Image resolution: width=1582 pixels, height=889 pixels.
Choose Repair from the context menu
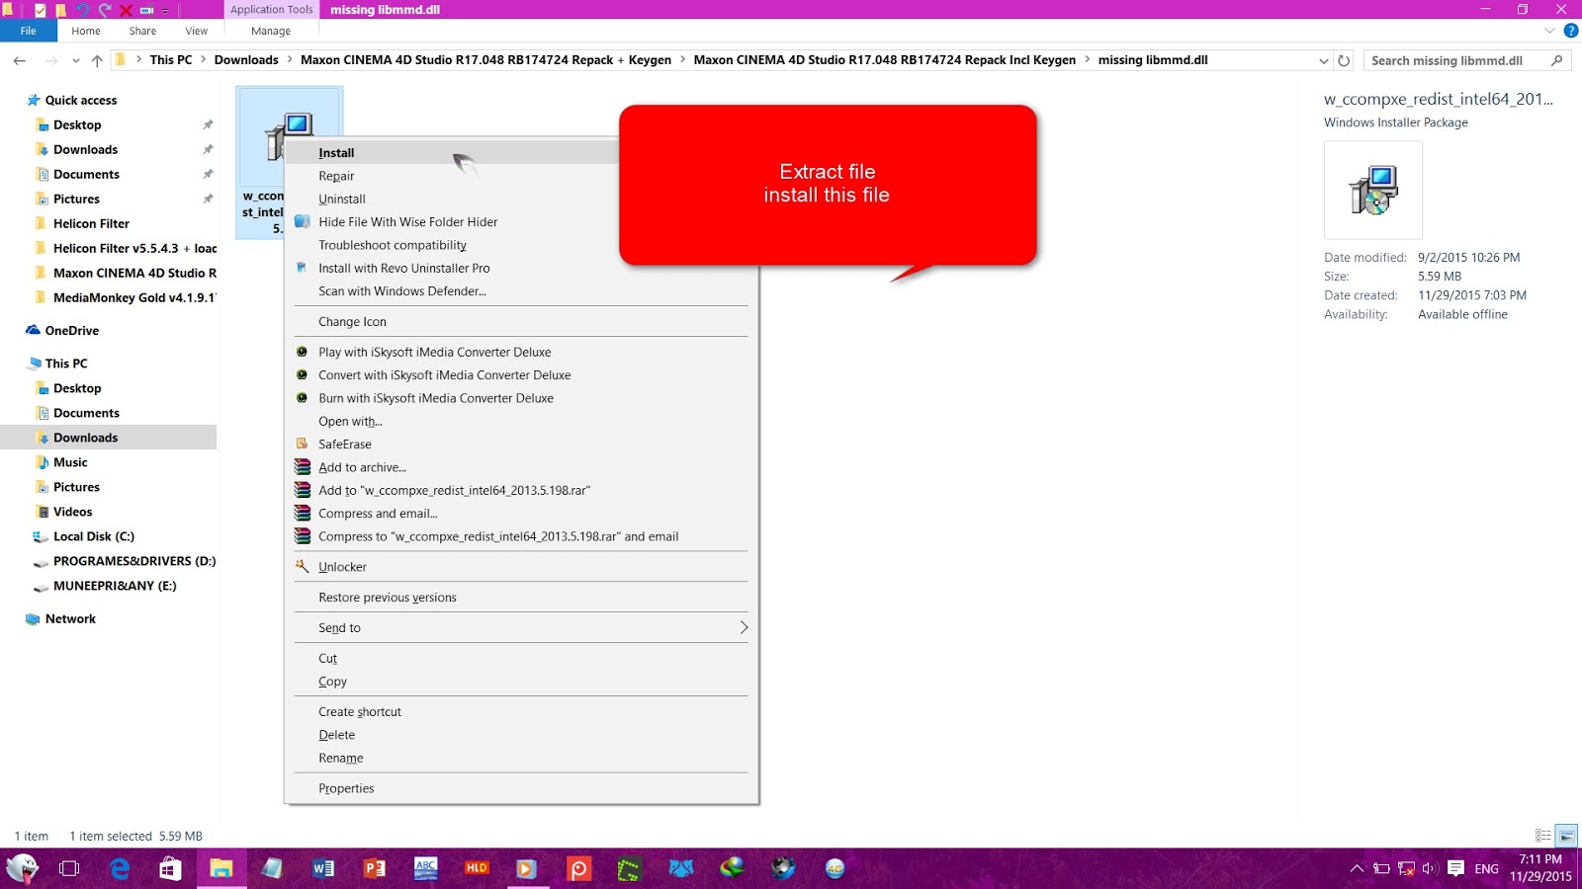pyautogui.click(x=521, y=176)
